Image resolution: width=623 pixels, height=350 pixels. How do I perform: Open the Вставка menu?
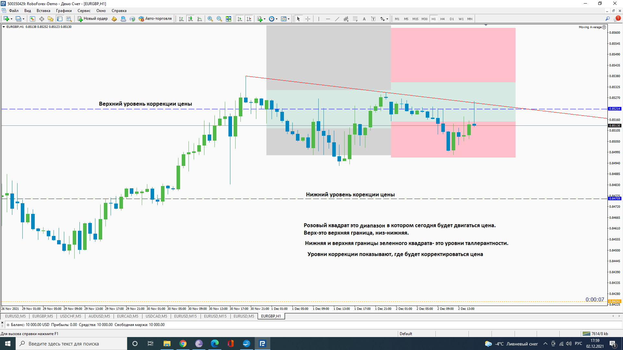click(43, 11)
